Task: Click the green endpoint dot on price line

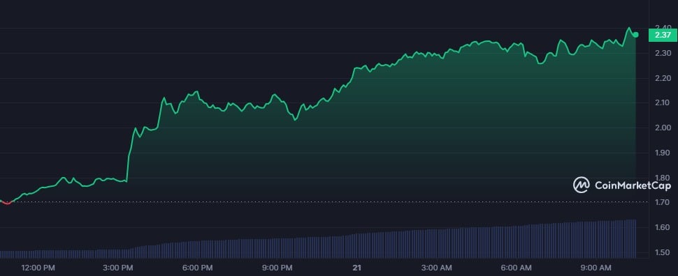Action: point(635,35)
